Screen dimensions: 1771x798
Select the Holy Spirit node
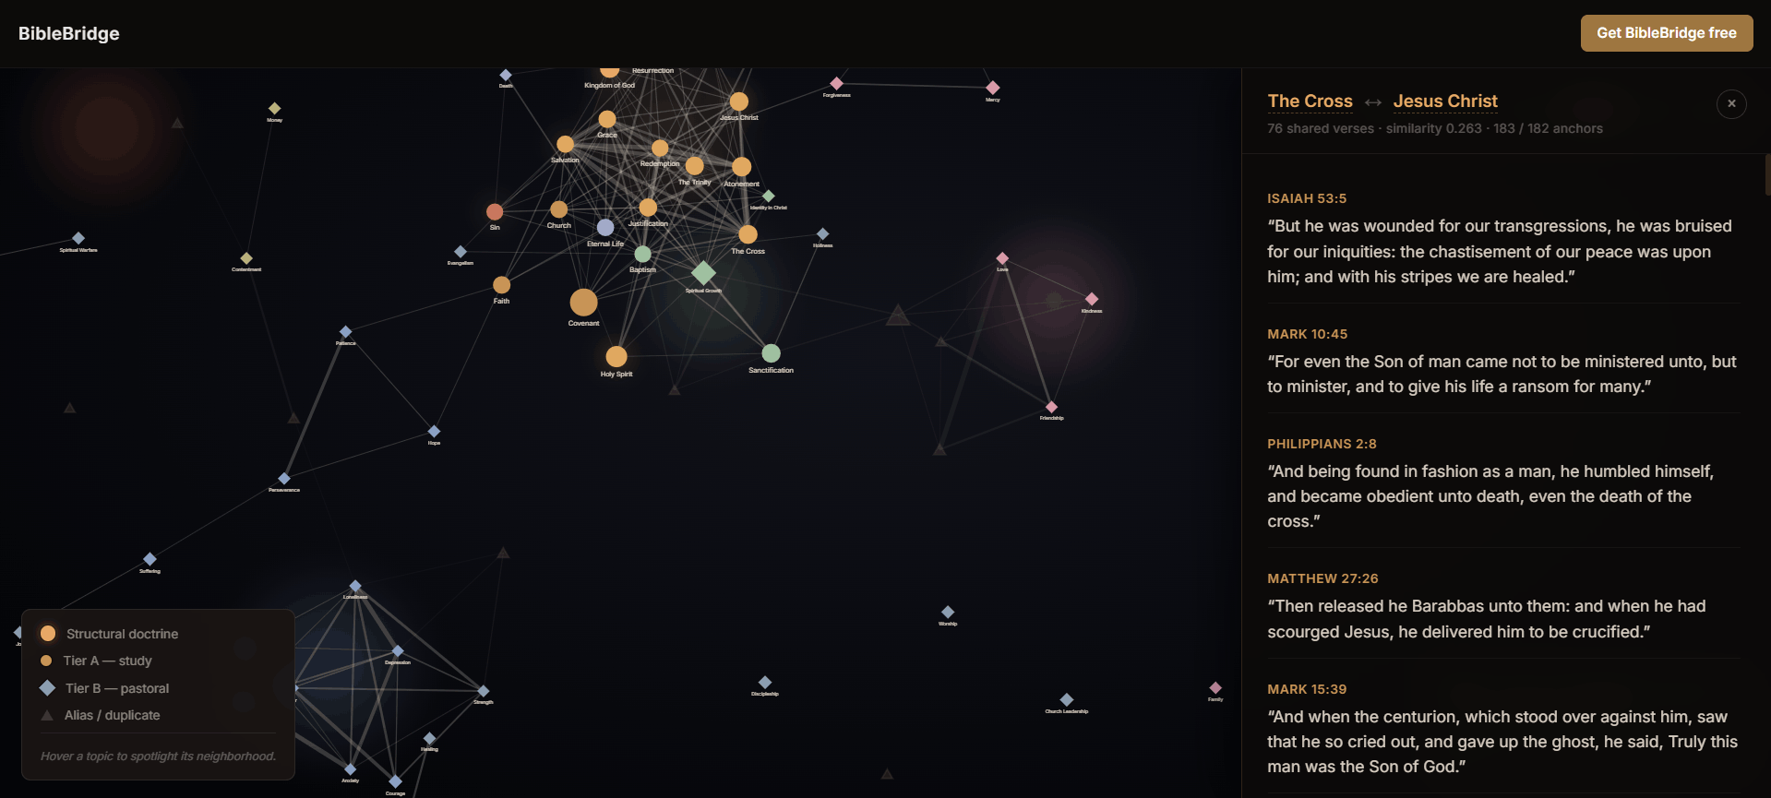click(x=616, y=356)
